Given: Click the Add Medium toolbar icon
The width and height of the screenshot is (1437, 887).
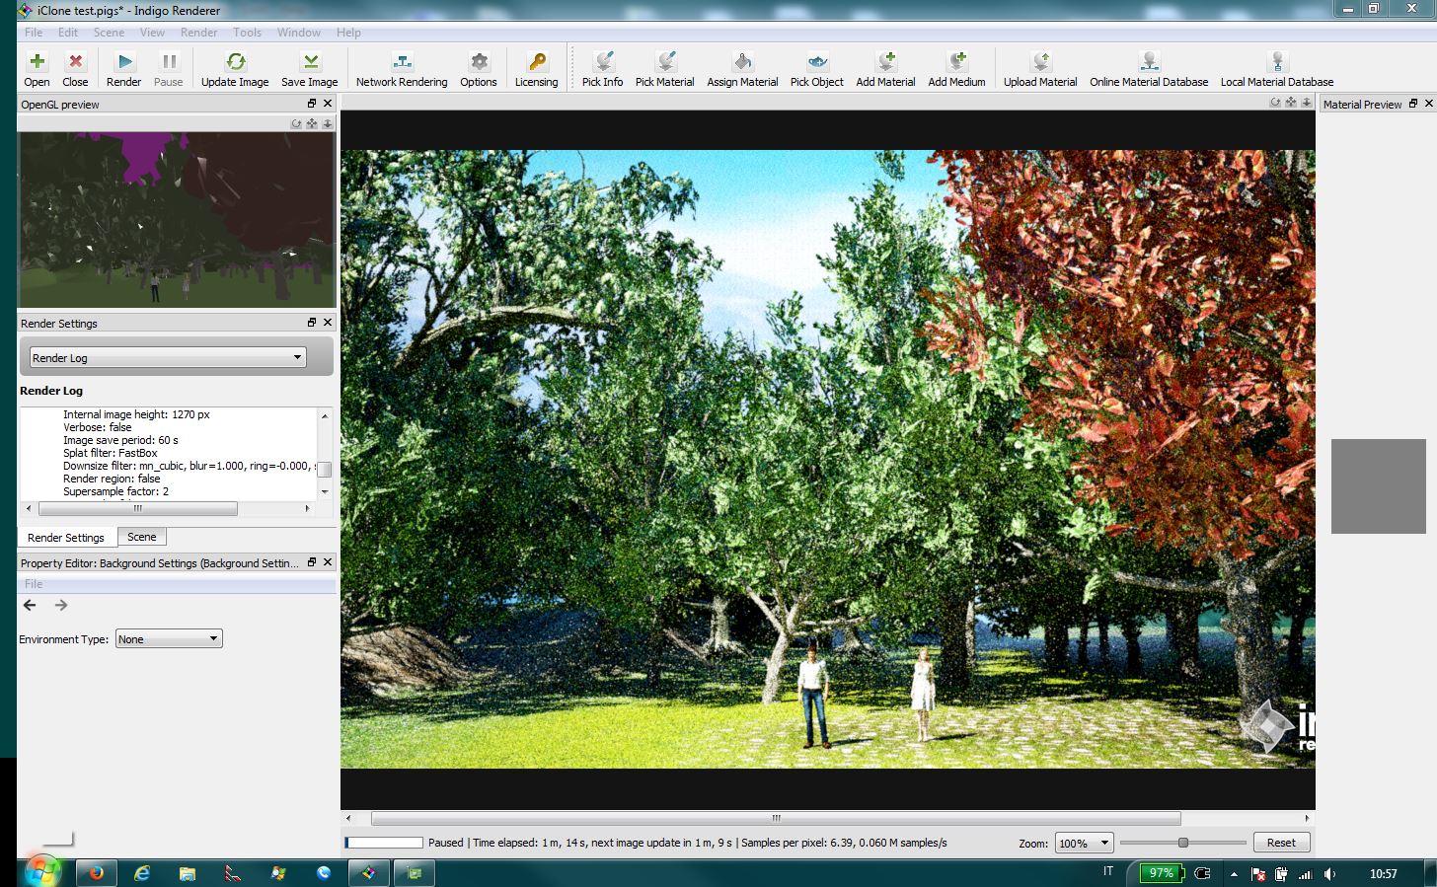Looking at the screenshot, I should point(956,62).
